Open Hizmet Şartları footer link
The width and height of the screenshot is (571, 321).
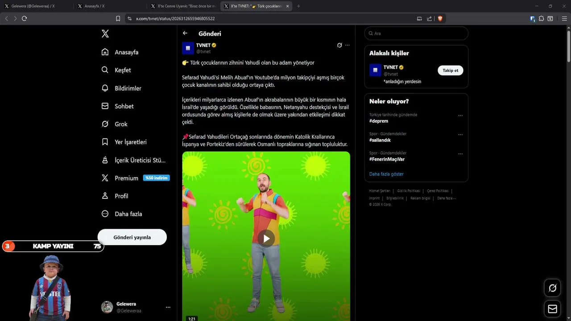(x=380, y=191)
